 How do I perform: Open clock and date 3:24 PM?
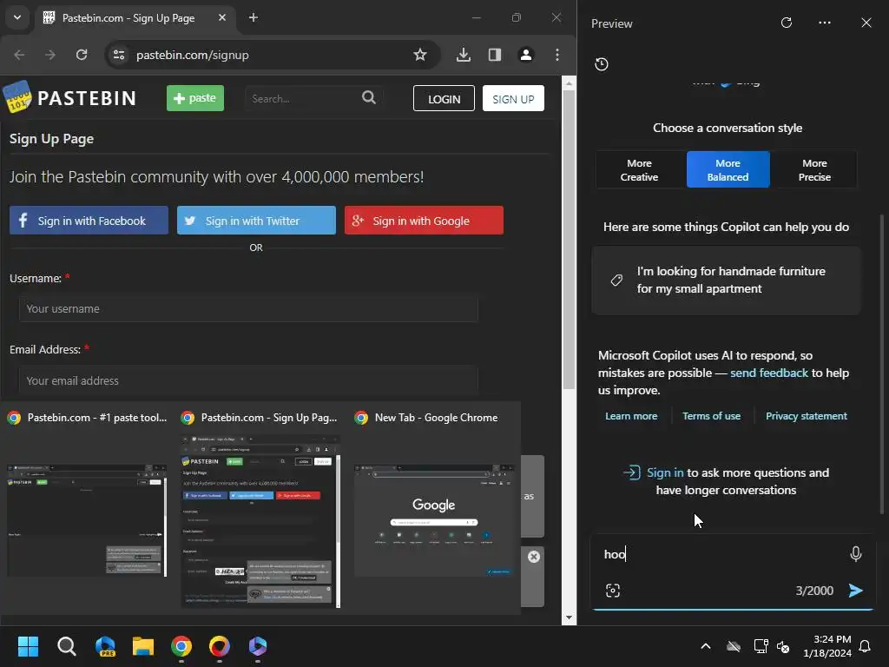click(x=827, y=646)
